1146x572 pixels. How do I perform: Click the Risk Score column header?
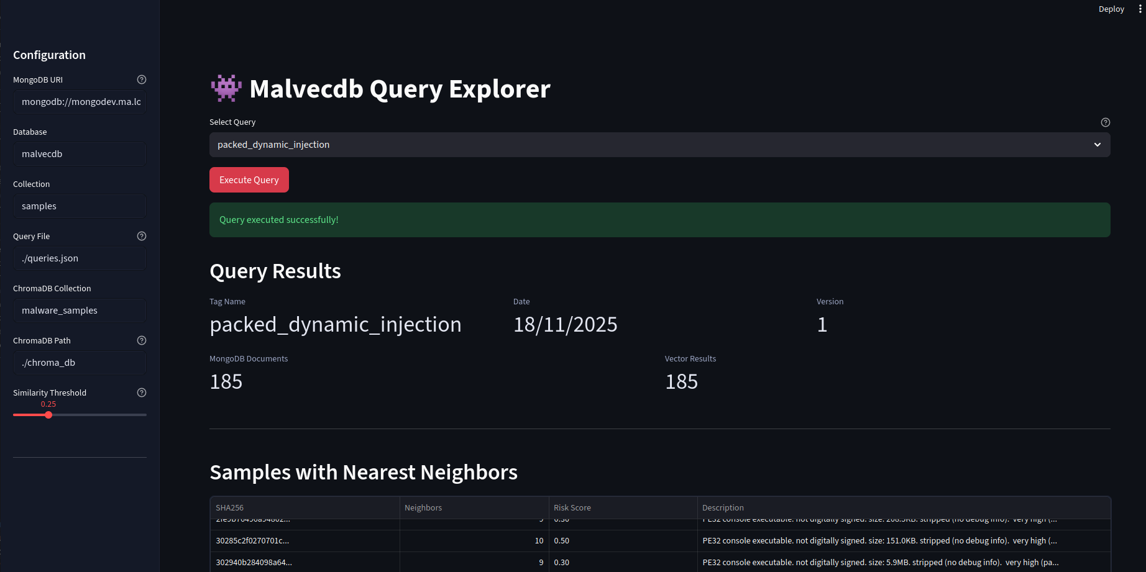tap(572, 507)
